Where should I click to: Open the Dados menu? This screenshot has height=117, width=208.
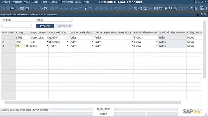pos(35,2)
